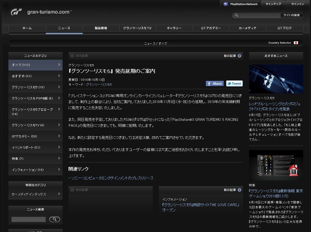Screen dimensions: 311x232
Task: Click the top previous-article arrow icon
Action: pos(239,56)
